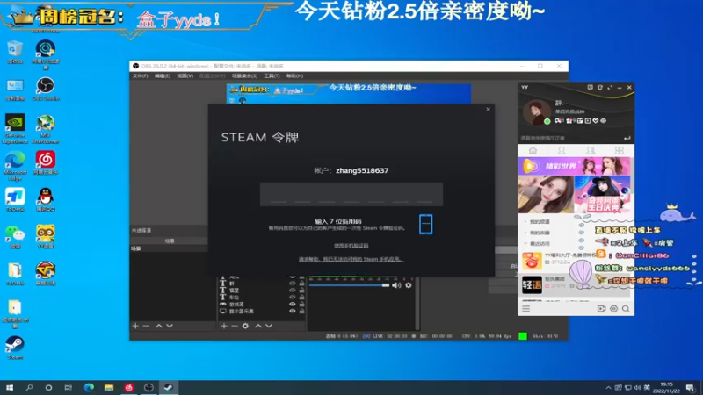703x395 pixels.
Task: Move source down in OBS sources list
Action: [x=269, y=326]
